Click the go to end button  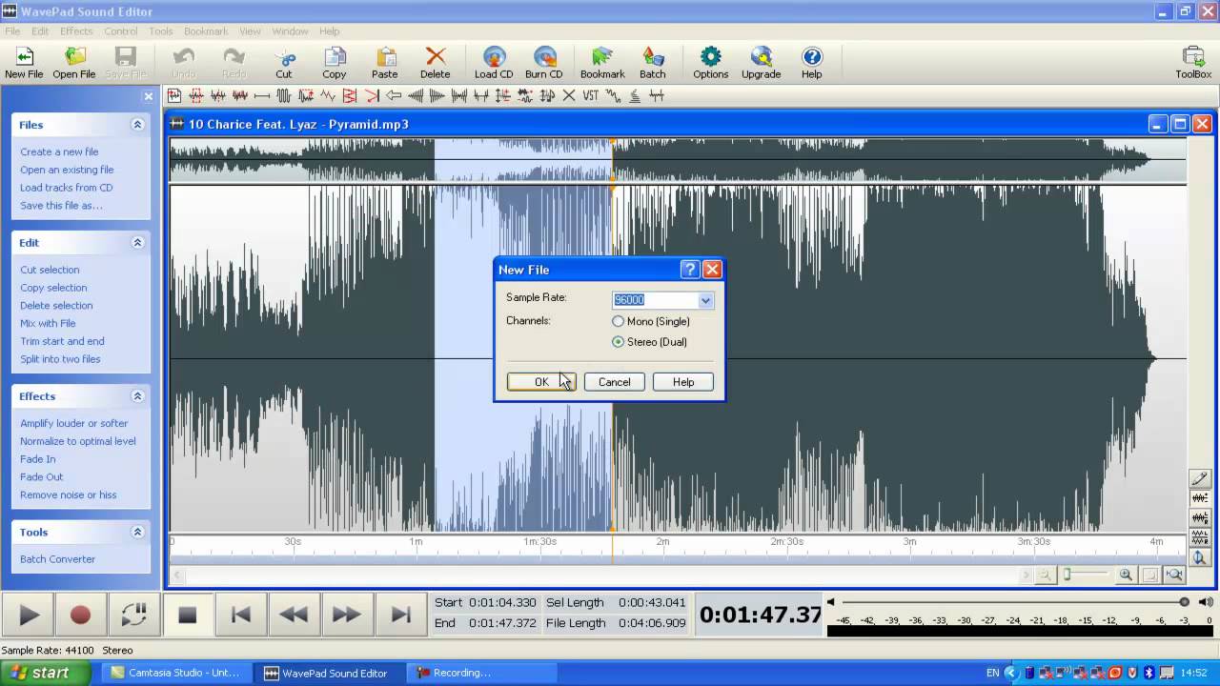tap(400, 615)
